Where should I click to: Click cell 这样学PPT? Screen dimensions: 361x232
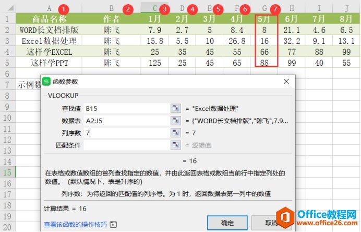(49, 63)
